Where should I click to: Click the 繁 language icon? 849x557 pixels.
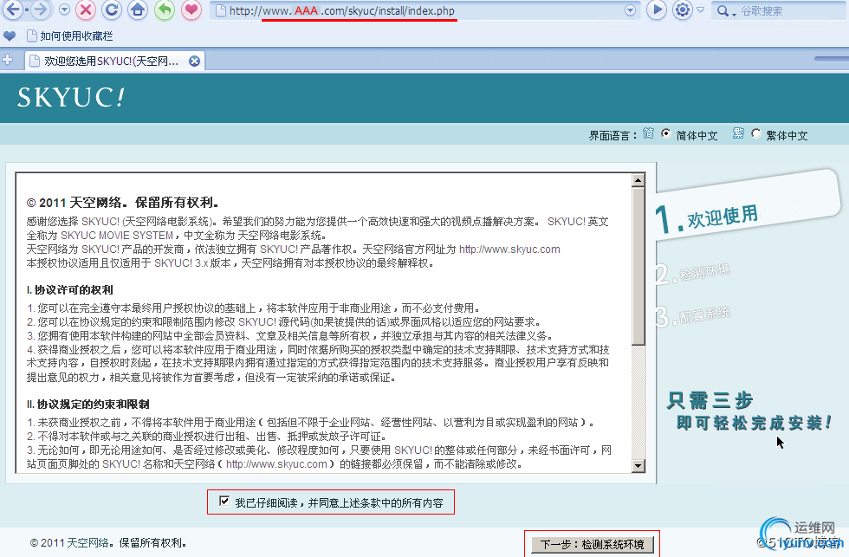[738, 133]
